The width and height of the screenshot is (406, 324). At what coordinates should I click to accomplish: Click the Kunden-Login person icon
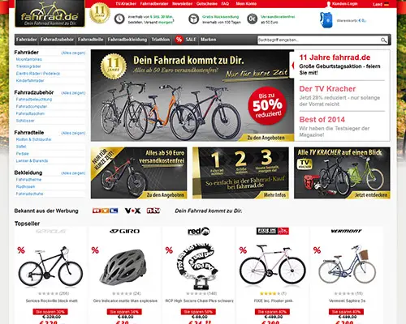pos(329,4)
